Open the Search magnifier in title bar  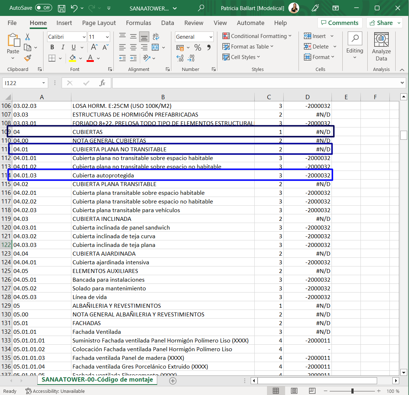click(201, 8)
